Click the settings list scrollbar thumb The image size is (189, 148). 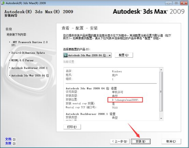click(x=161, y=92)
